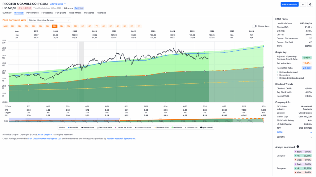Click the Fair Value Ratio 15,00x swatch

307,63
